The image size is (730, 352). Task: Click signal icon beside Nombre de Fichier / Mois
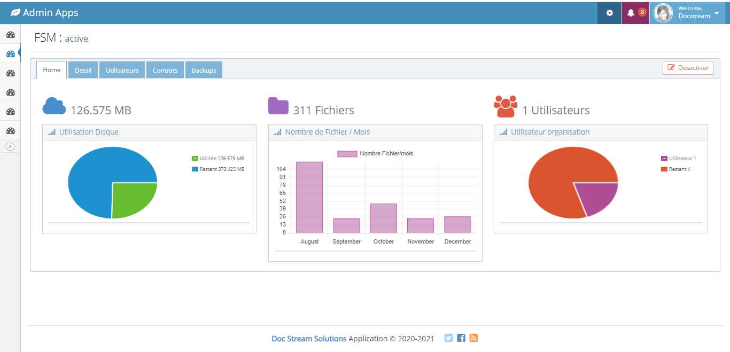(x=277, y=132)
